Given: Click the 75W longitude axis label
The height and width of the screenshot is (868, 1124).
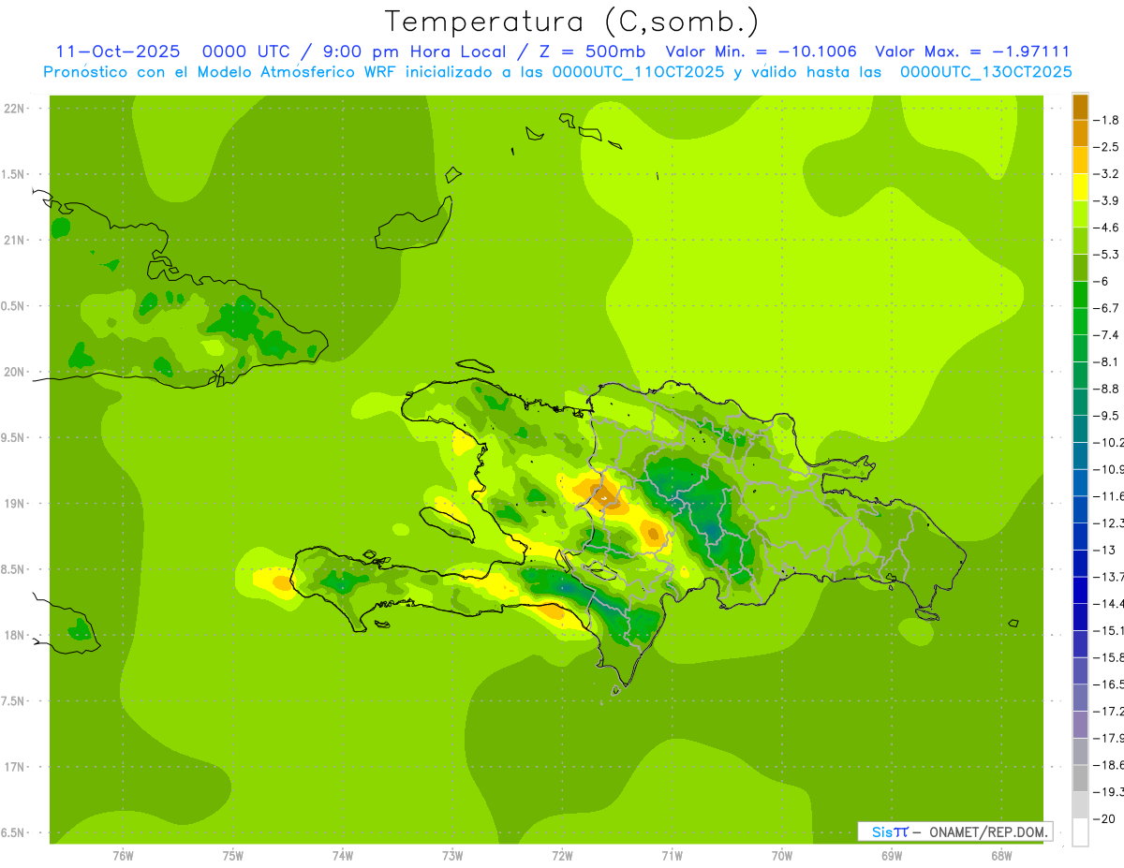Looking at the screenshot, I should 232,856.
